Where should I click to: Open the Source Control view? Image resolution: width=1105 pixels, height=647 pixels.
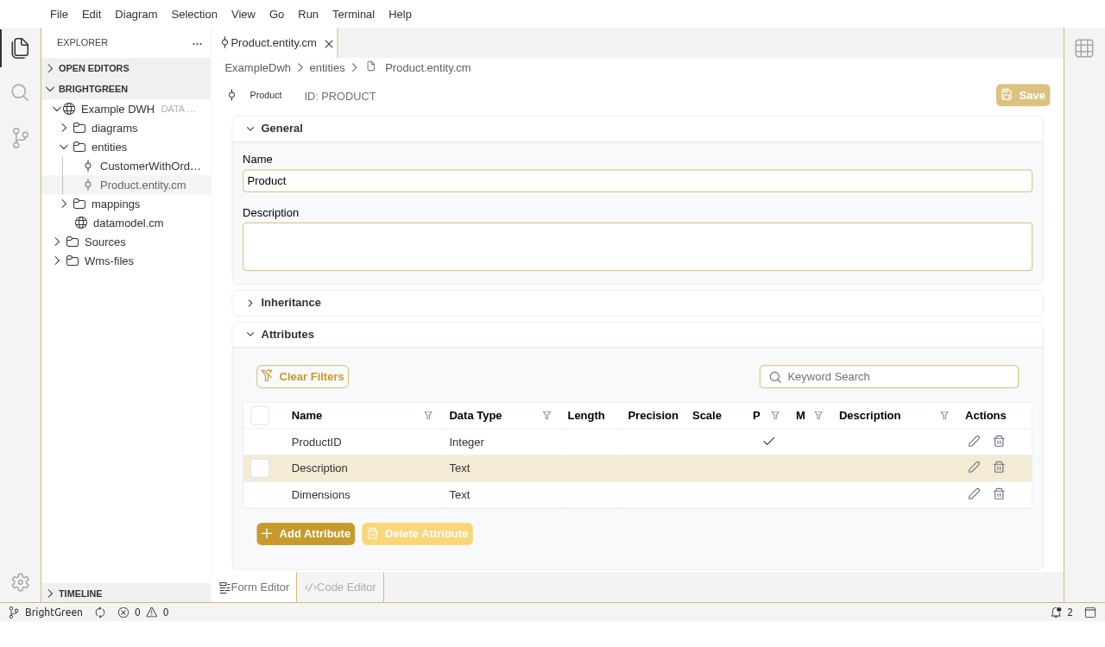[20, 137]
